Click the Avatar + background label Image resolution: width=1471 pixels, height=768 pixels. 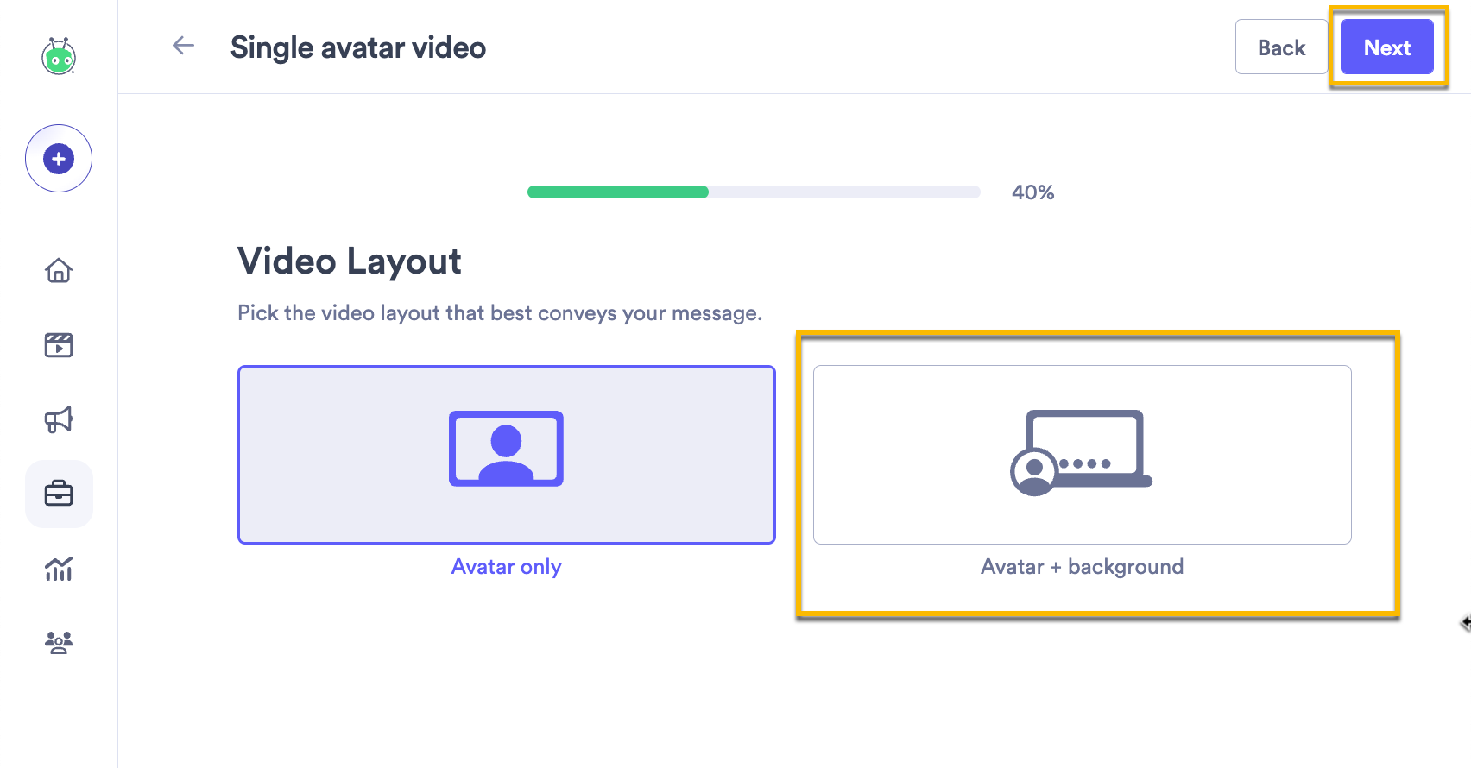(x=1083, y=567)
